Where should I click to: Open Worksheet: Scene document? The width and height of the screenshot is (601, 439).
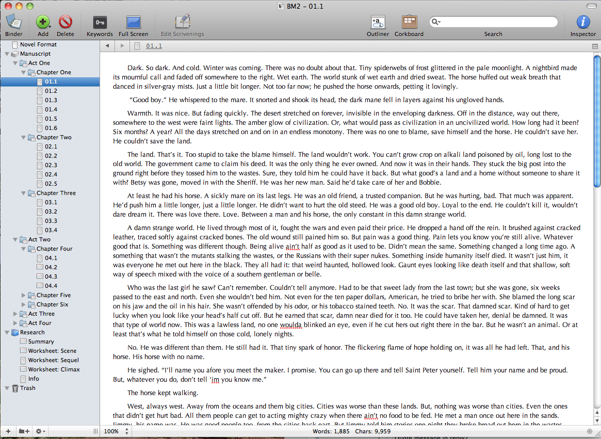click(x=52, y=351)
